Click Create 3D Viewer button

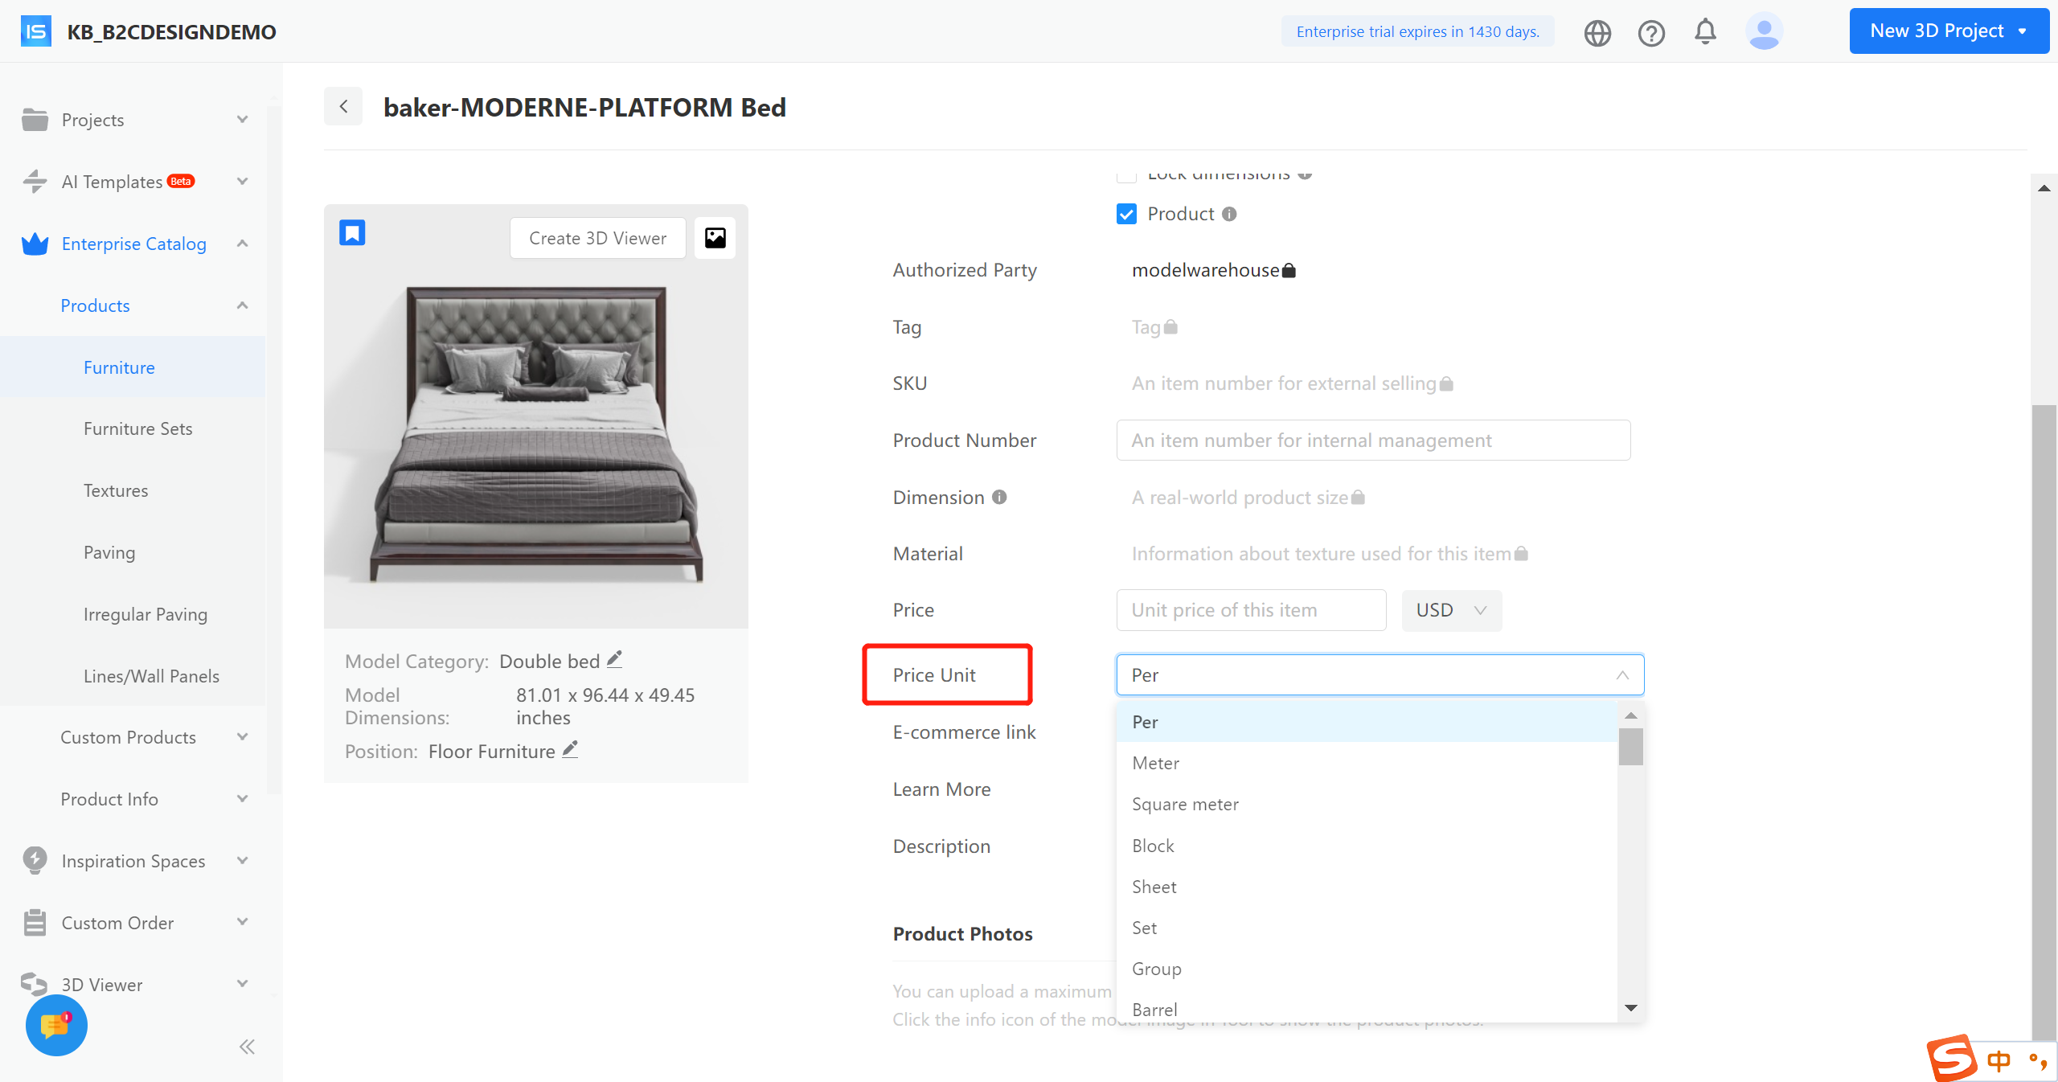click(x=597, y=238)
